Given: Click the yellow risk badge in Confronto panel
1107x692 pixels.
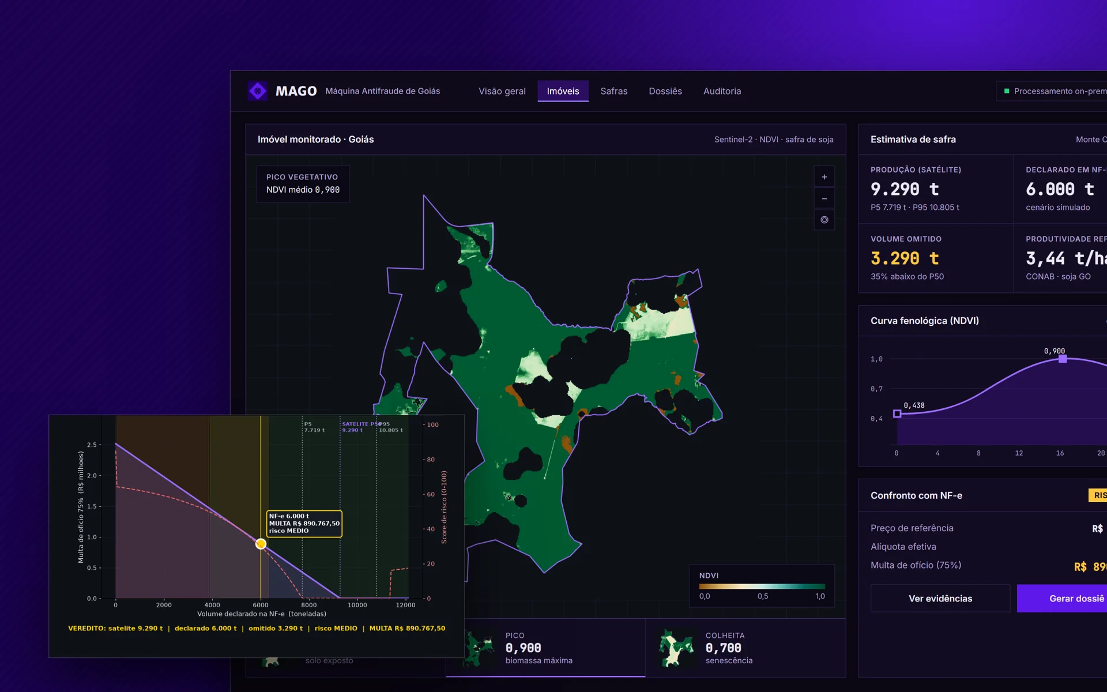Looking at the screenshot, I should (x=1098, y=495).
